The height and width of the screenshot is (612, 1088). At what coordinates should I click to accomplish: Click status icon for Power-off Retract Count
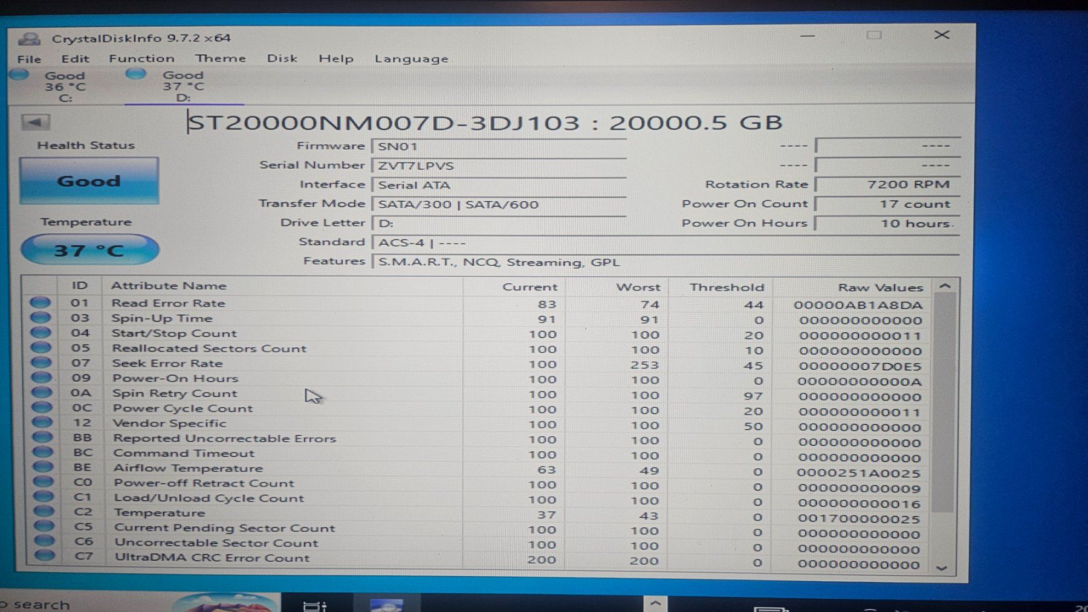click(44, 482)
